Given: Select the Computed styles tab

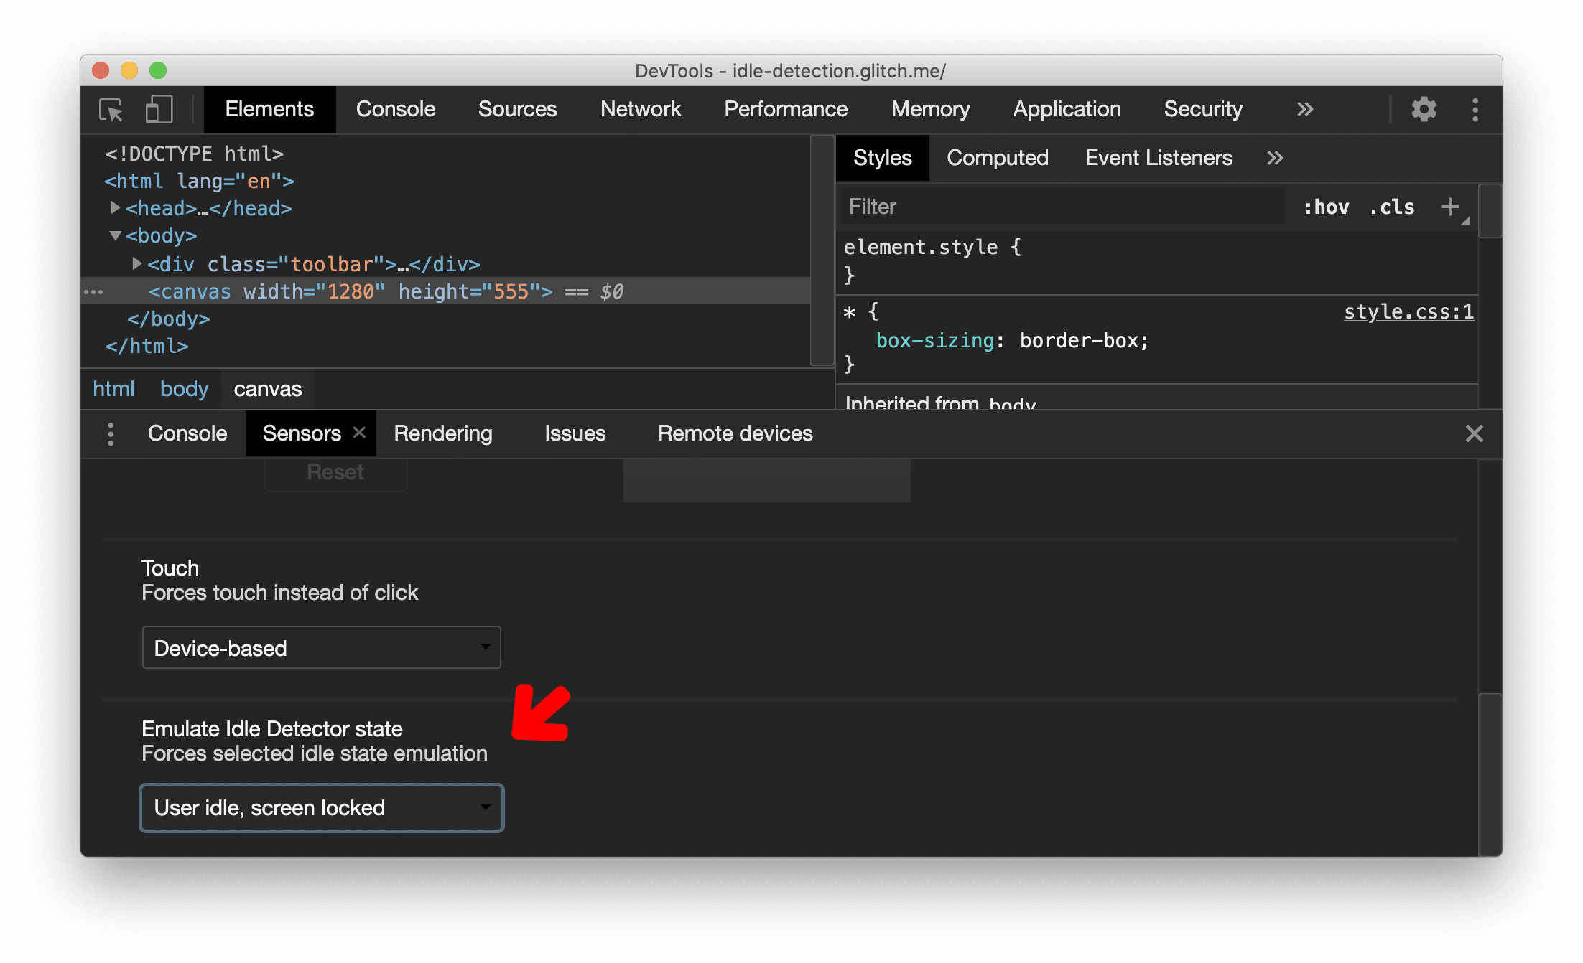Looking at the screenshot, I should [998, 157].
